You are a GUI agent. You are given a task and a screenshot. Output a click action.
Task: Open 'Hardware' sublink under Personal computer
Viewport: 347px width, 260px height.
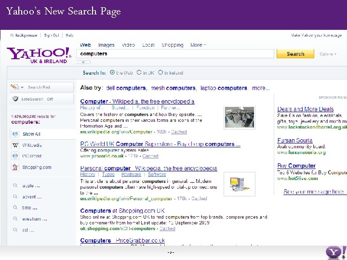(x=131, y=174)
